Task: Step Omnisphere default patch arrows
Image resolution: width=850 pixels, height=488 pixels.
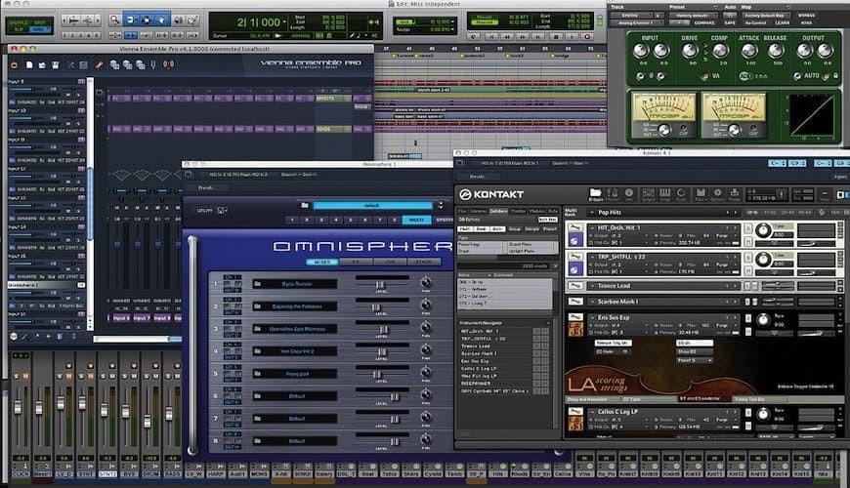Action: [x=441, y=205]
